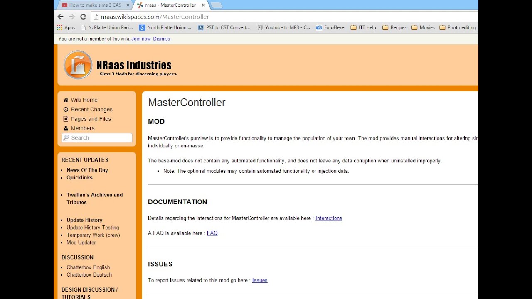Open Chatterbox Deutsch discussion
Image resolution: width=532 pixels, height=299 pixels.
[89, 275]
